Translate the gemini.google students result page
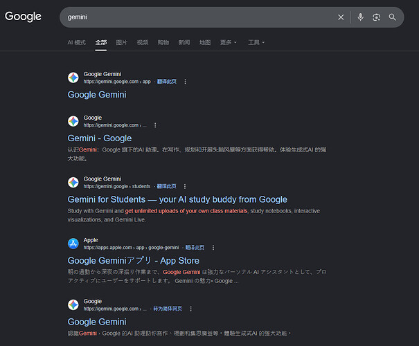419x346 pixels. click(x=166, y=186)
